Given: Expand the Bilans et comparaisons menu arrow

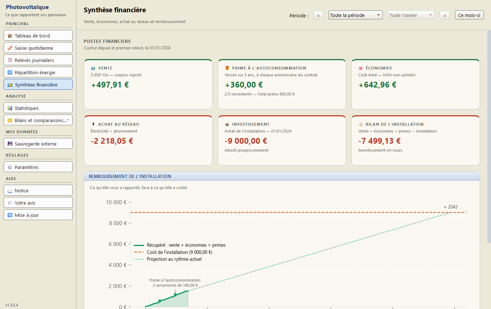Looking at the screenshot, I should coord(68,120).
